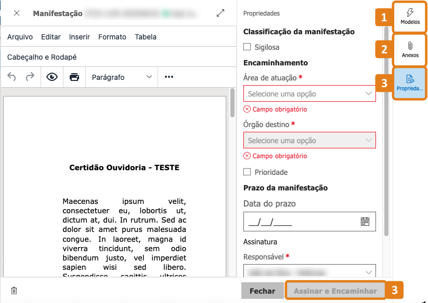
Task: Open the Formato menu
Action: (112, 37)
